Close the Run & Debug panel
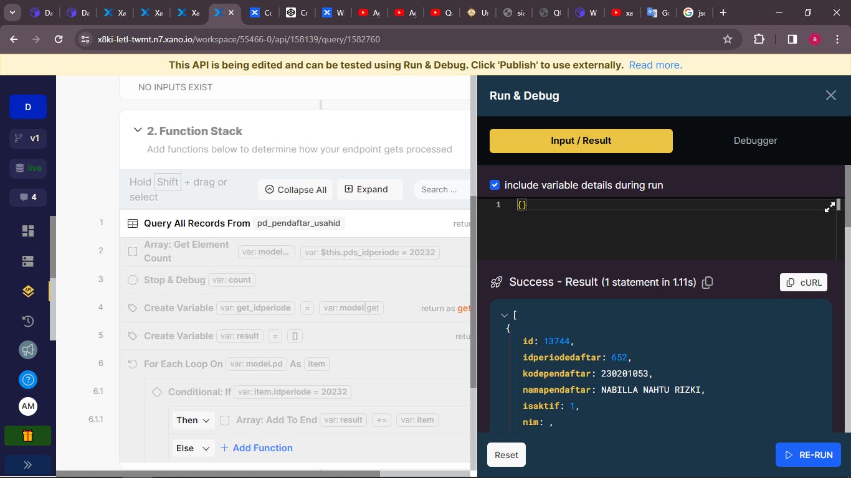851x478 pixels. pos(830,95)
